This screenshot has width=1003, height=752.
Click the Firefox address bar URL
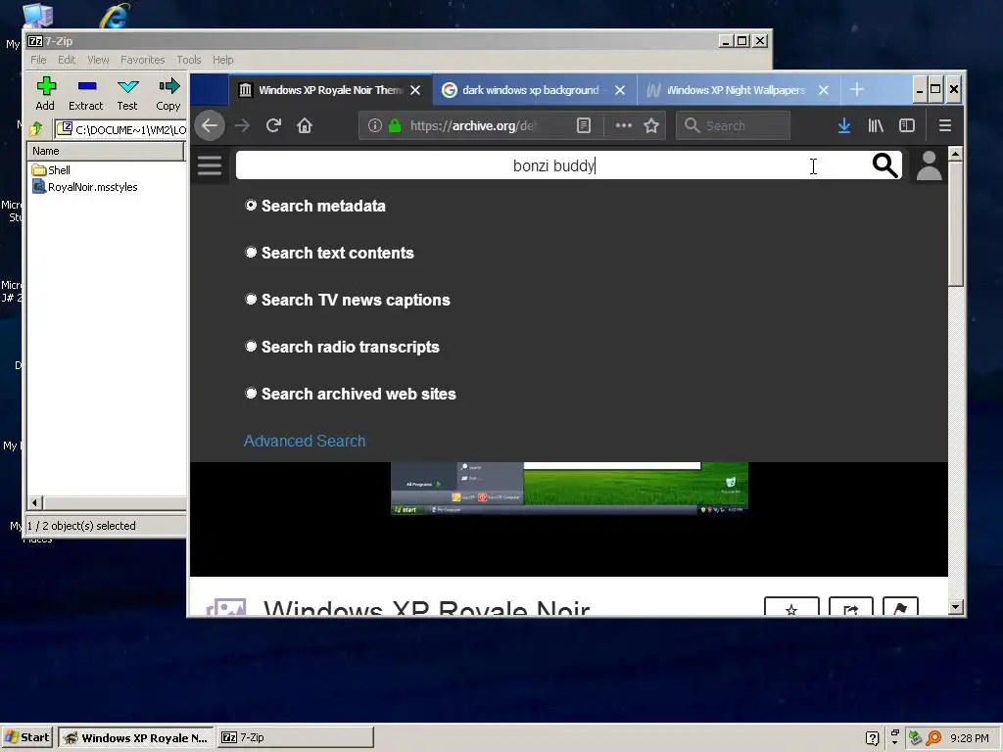pos(473,125)
